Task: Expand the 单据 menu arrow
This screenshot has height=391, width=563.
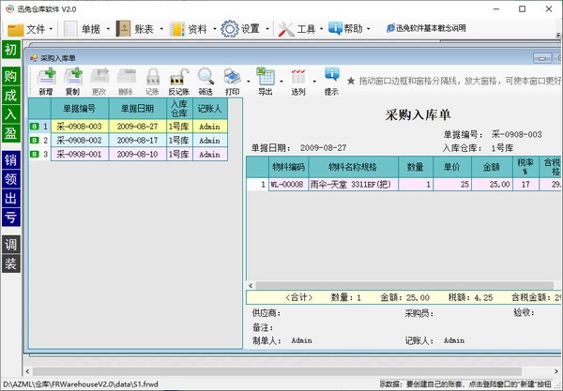Action: tap(108, 29)
